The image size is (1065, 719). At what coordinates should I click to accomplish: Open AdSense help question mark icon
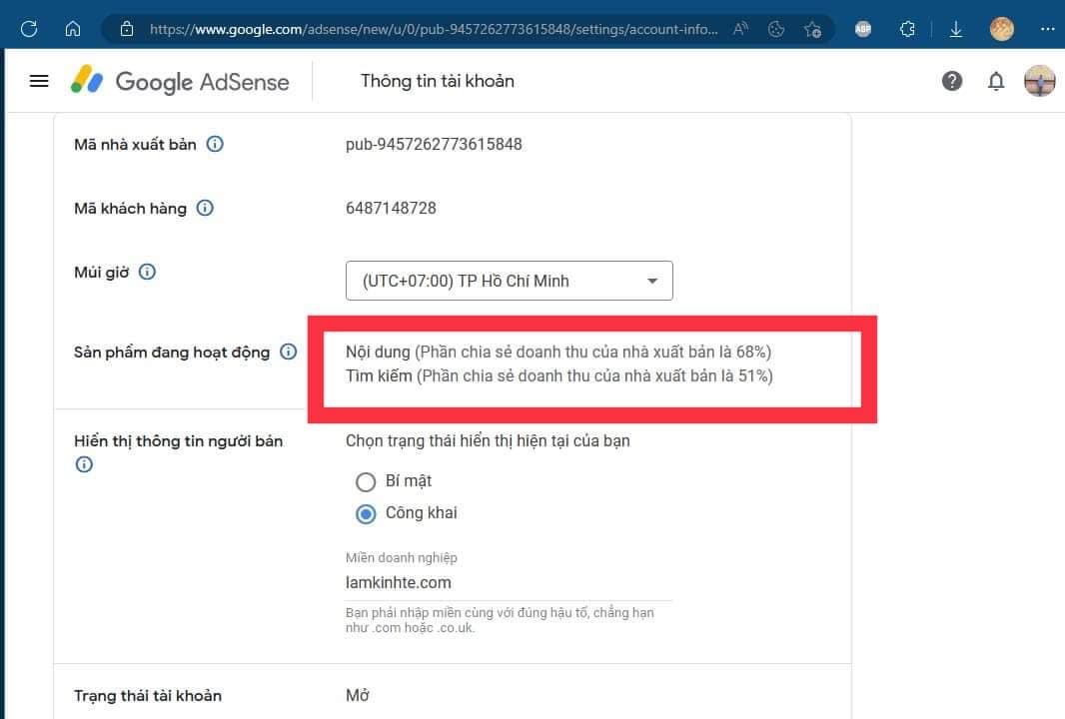[951, 82]
